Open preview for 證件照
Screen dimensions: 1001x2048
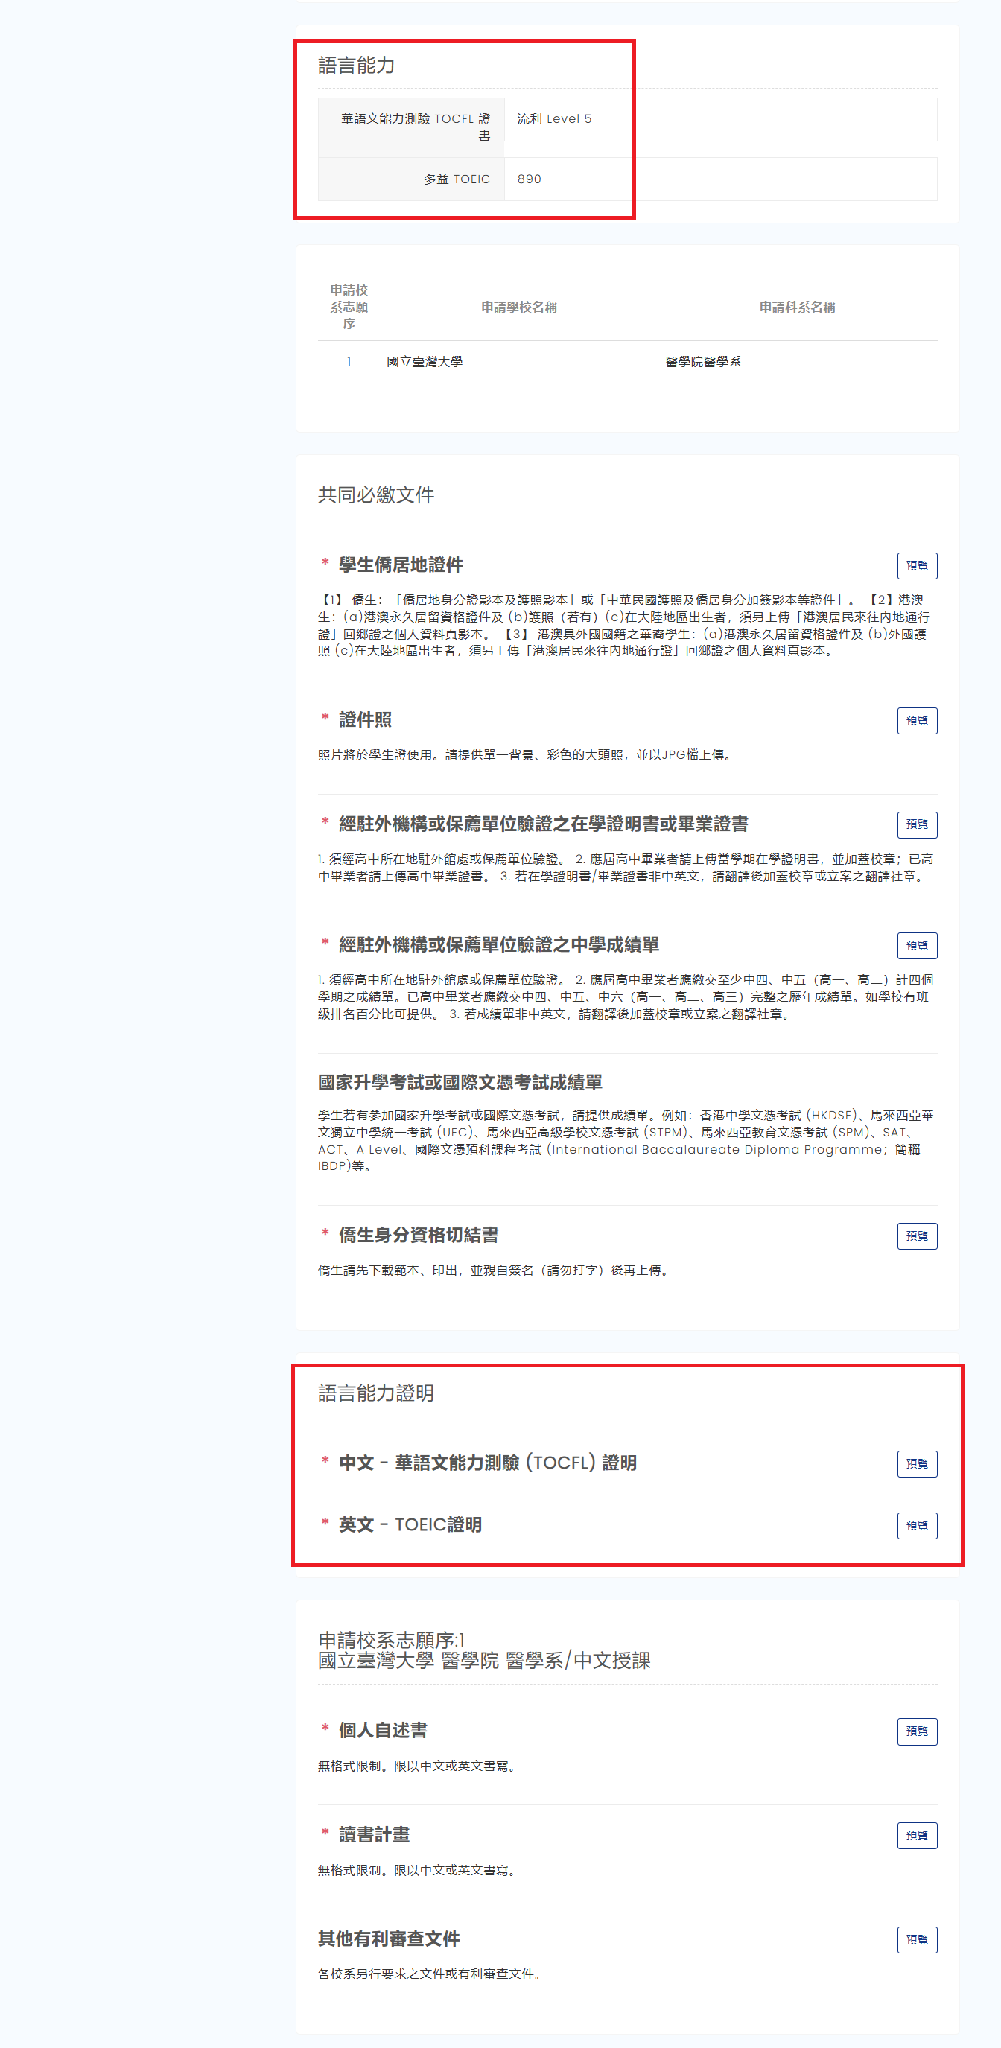tap(917, 720)
